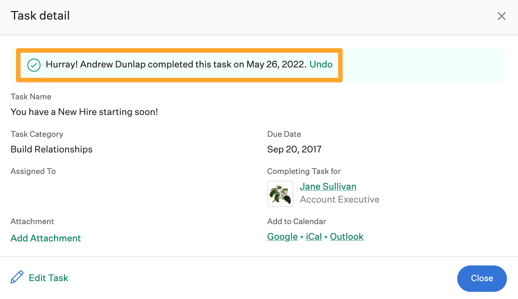The width and height of the screenshot is (518, 299).
Task: Open Jane Sullivan's profile link
Action: 328,186
